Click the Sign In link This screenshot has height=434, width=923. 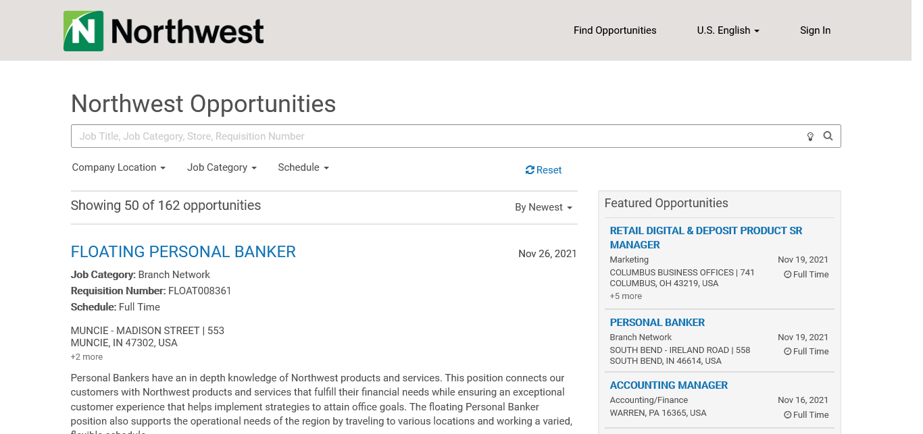point(815,30)
